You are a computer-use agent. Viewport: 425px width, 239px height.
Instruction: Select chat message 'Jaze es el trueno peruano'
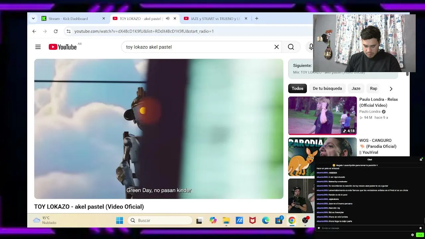click(x=334, y=203)
